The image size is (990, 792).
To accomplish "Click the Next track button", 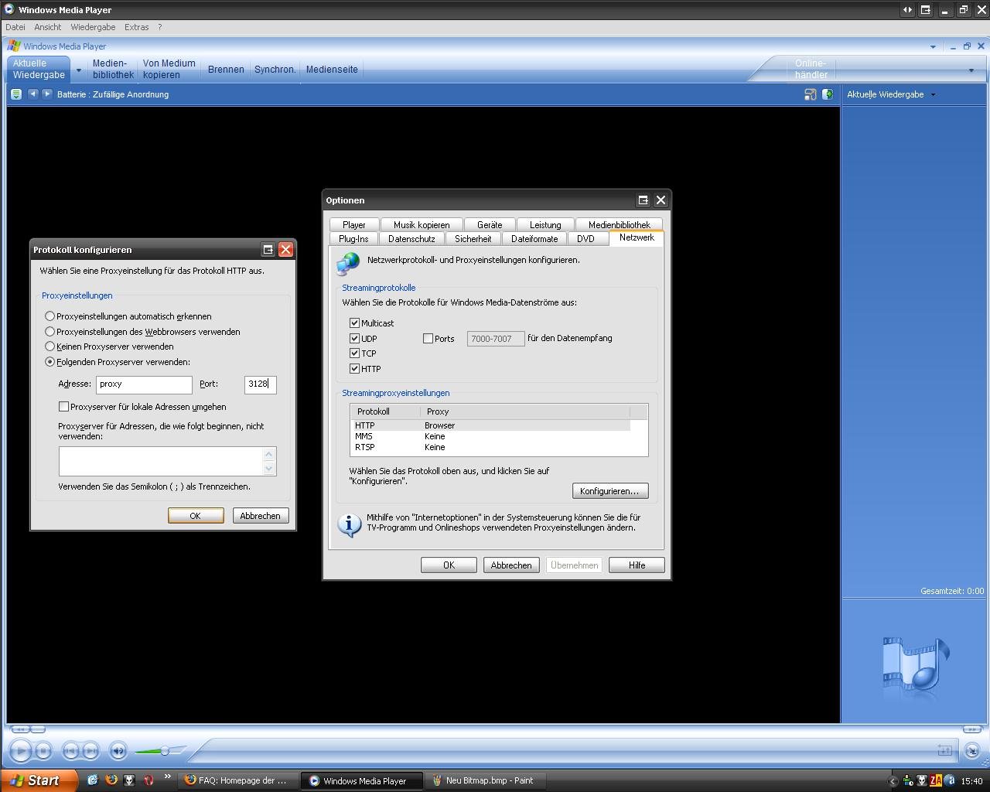I will tap(90, 750).
